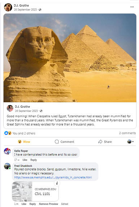Click the Comment button
The height and width of the screenshot is (207, 139).
[x=64, y=142]
